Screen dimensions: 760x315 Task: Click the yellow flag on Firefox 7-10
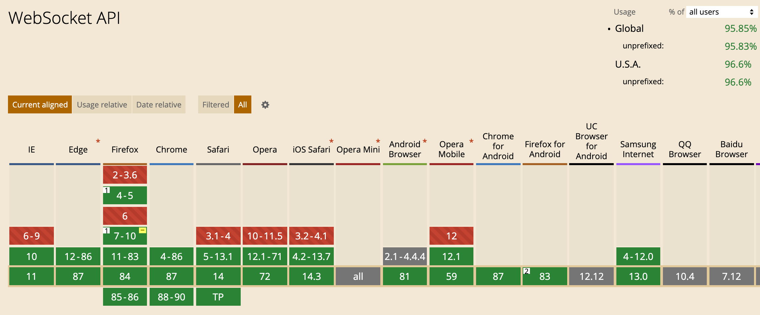143,230
